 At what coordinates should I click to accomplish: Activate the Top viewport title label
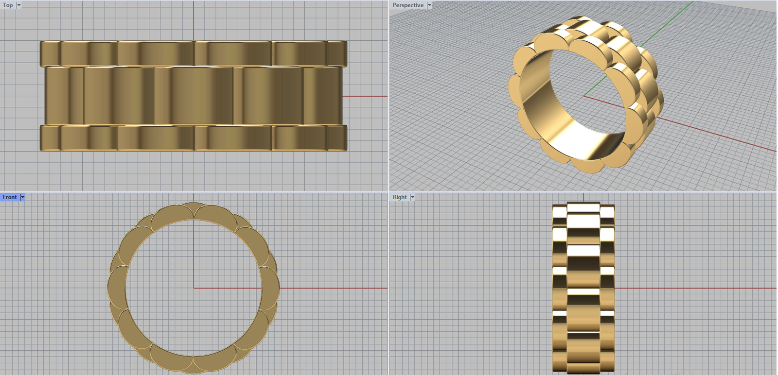8,5
